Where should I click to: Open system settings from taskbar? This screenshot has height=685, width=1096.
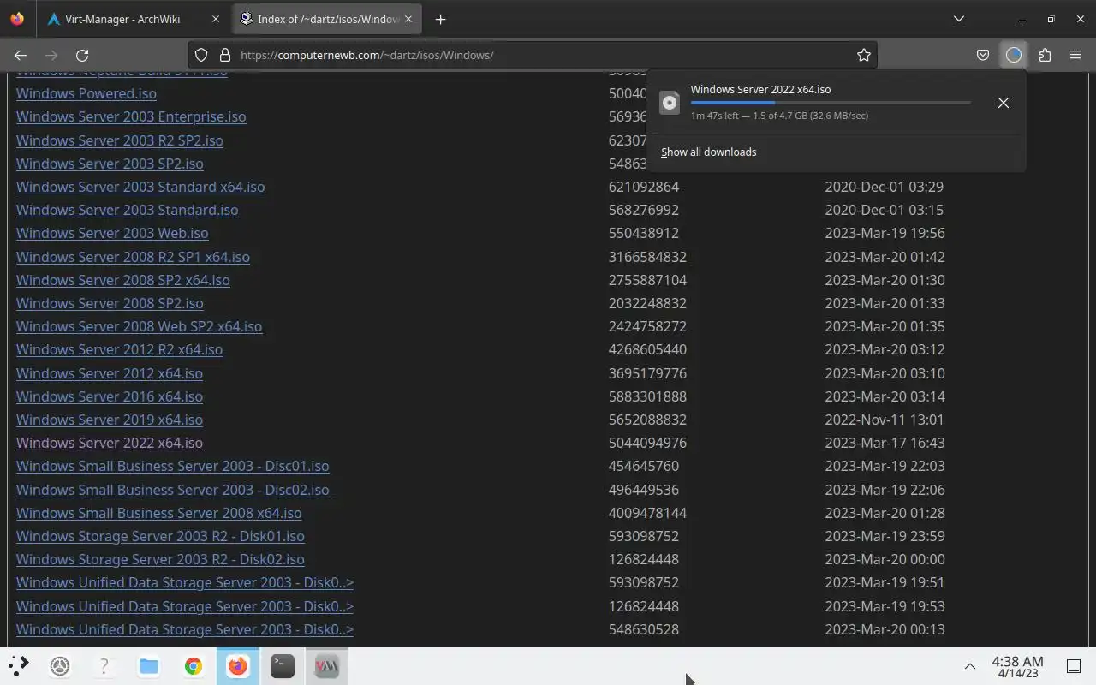[x=60, y=665]
